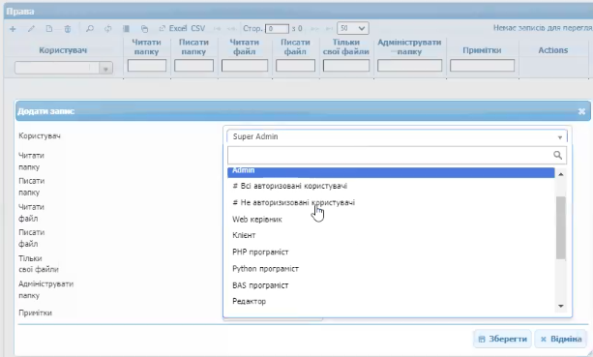The width and height of the screenshot is (593, 357).
Task: Click the dropdown list scroll down arrow
Action: click(x=561, y=306)
